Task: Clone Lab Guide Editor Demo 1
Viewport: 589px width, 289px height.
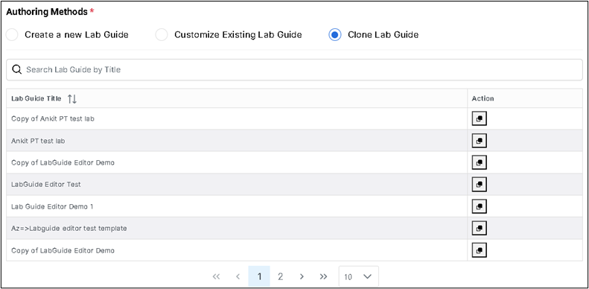Action: [x=479, y=206]
